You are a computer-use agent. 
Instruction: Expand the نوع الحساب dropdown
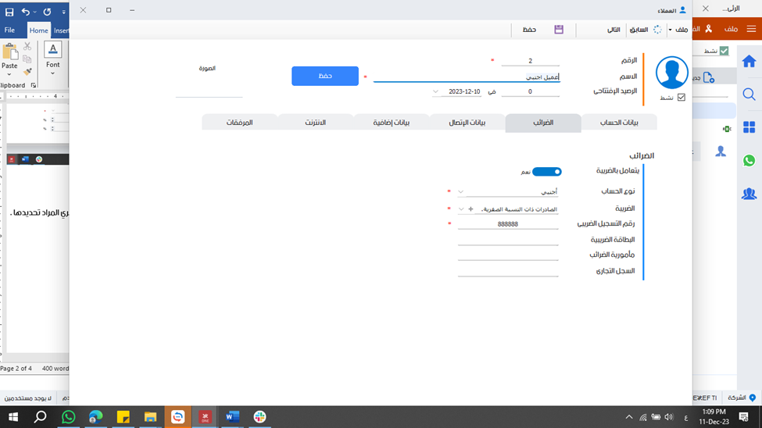click(460, 191)
